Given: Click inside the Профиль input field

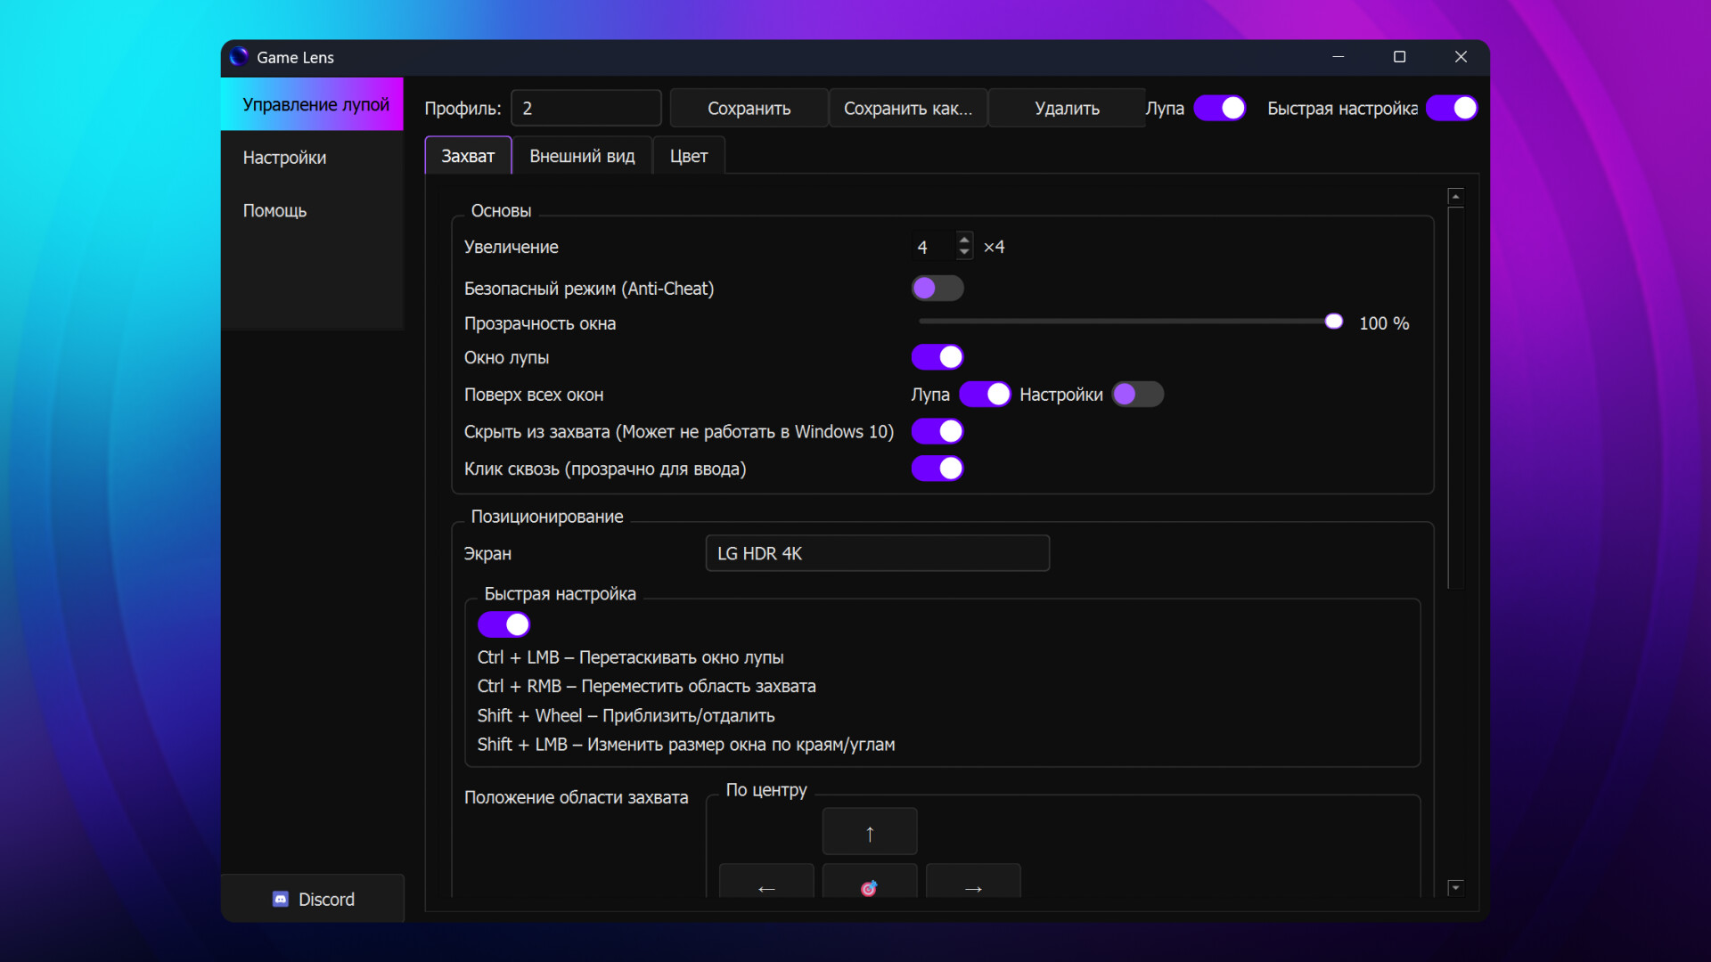Looking at the screenshot, I should pyautogui.click(x=585, y=108).
